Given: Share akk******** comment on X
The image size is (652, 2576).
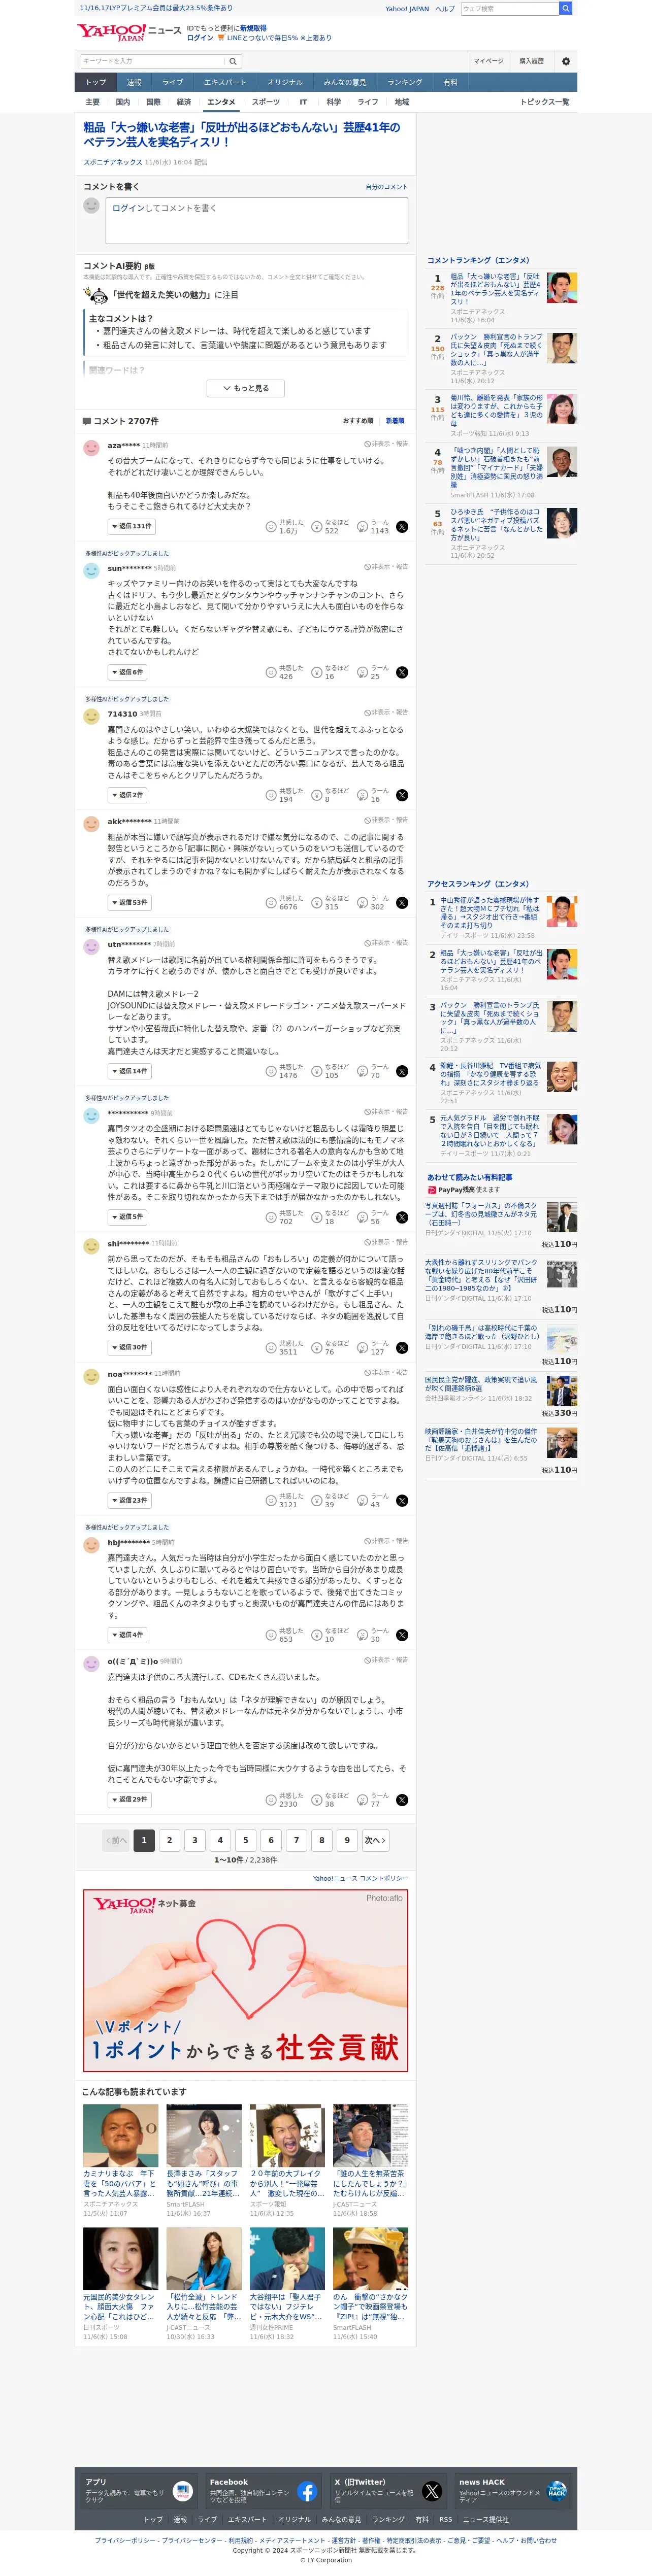Looking at the screenshot, I should point(402,902).
